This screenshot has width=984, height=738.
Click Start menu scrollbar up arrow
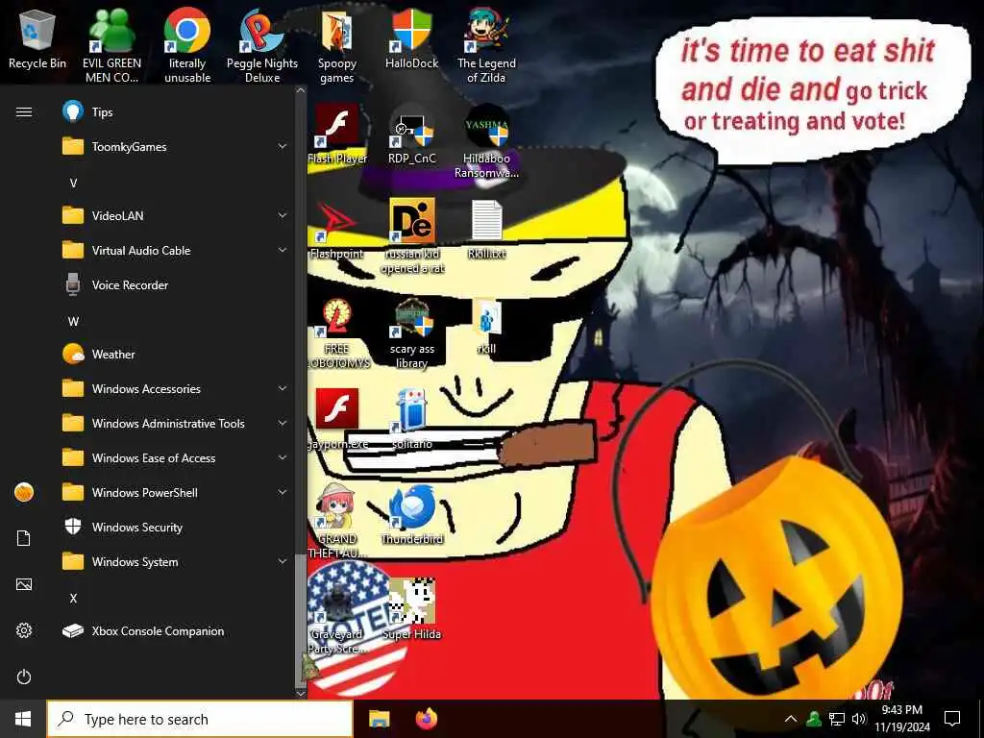[301, 90]
